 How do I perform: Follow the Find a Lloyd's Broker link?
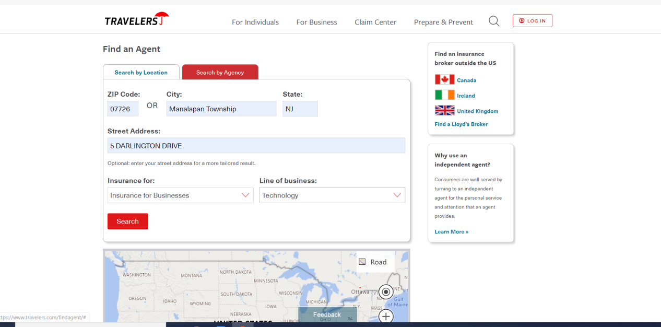pyautogui.click(x=462, y=124)
